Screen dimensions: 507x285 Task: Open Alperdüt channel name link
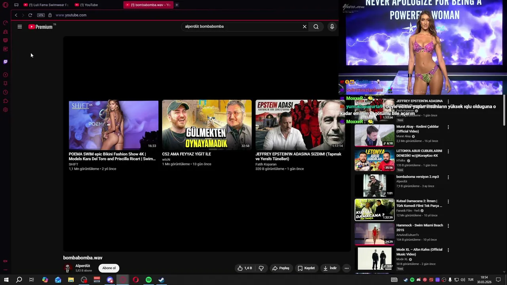(83, 266)
